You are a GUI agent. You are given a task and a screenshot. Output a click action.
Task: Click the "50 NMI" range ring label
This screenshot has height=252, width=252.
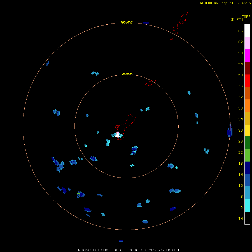126,74
